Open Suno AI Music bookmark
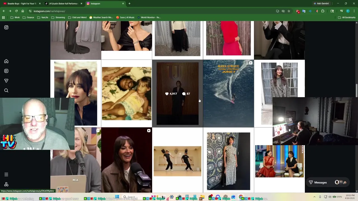 (125, 17)
